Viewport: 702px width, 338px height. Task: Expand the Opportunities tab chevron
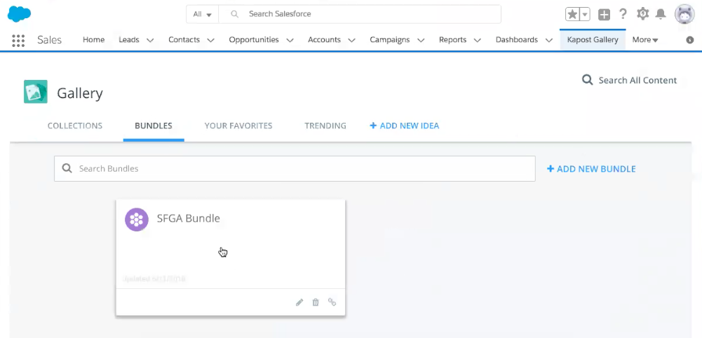point(290,40)
